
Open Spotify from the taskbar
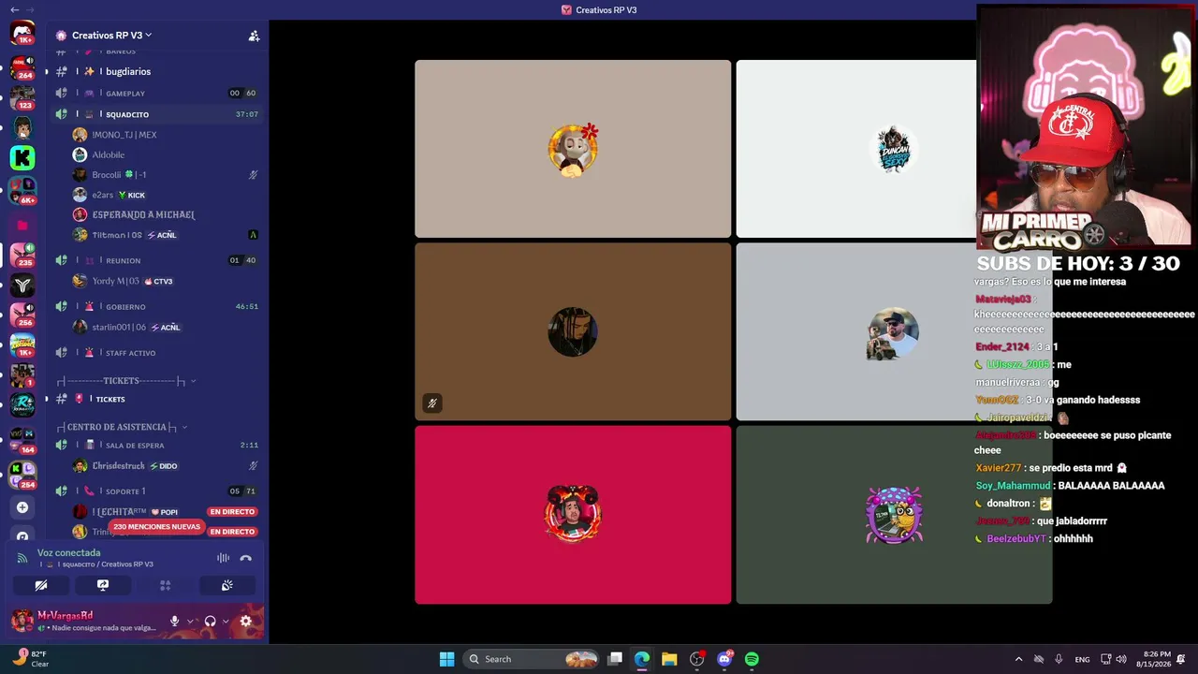coord(752,659)
